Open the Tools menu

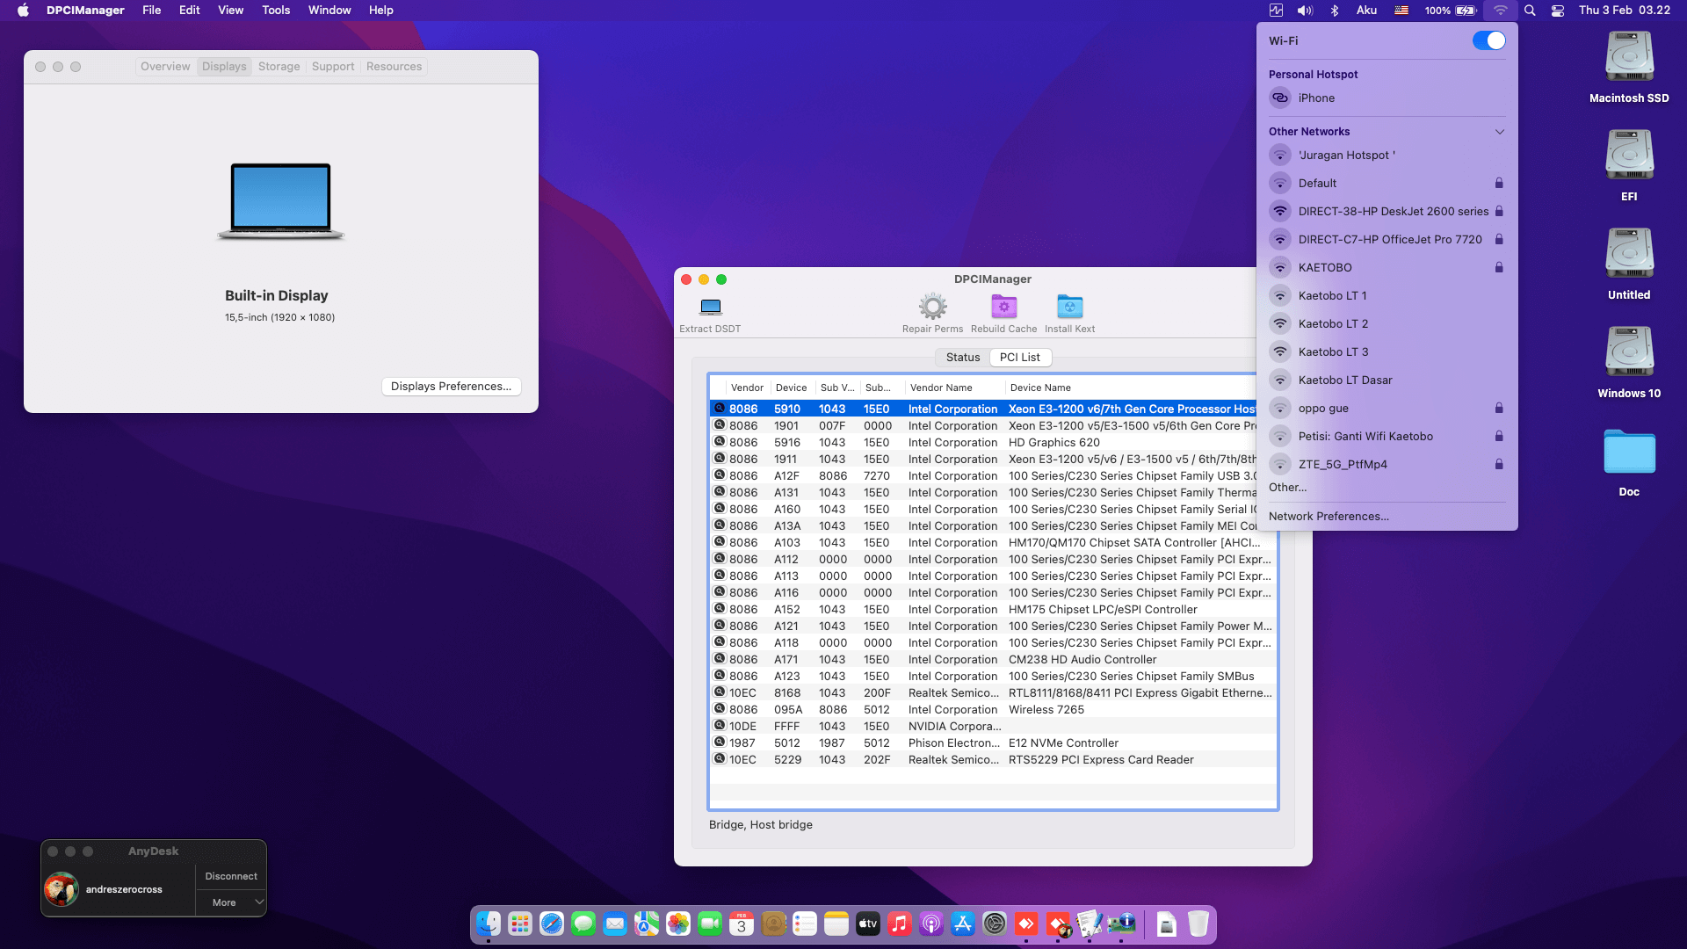[276, 11]
